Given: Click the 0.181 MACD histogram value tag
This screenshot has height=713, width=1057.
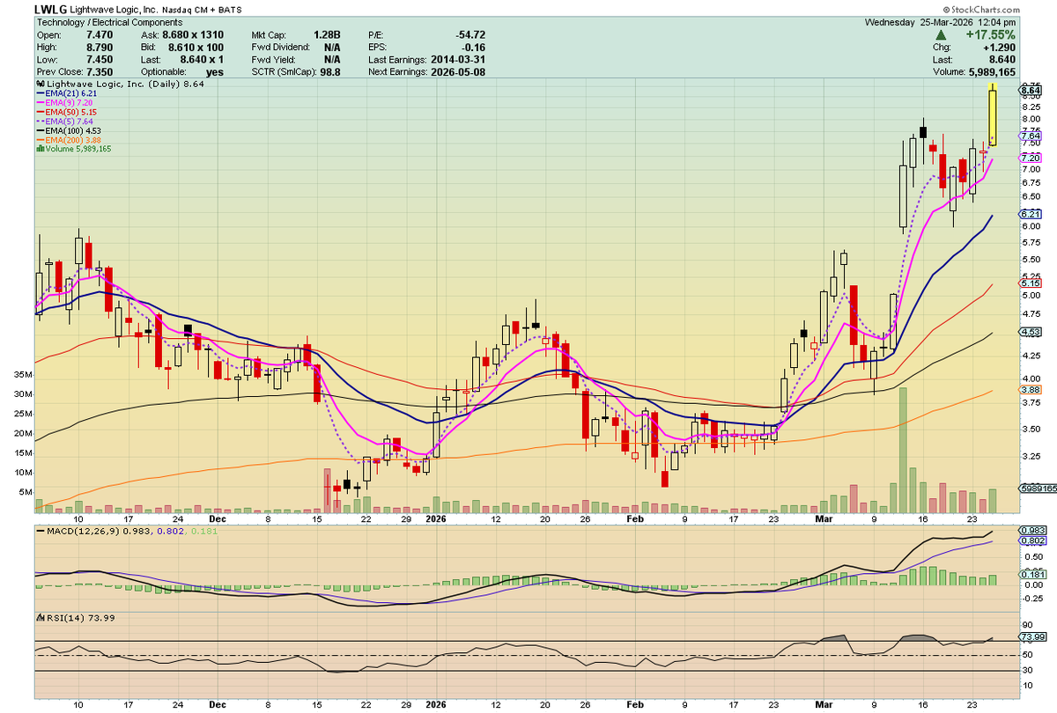Looking at the screenshot, I should click(1032, 576).
